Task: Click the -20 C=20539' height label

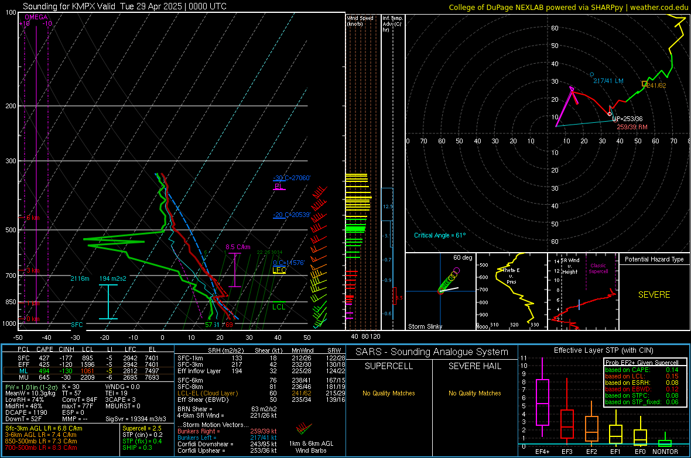Action: [292, 215]
